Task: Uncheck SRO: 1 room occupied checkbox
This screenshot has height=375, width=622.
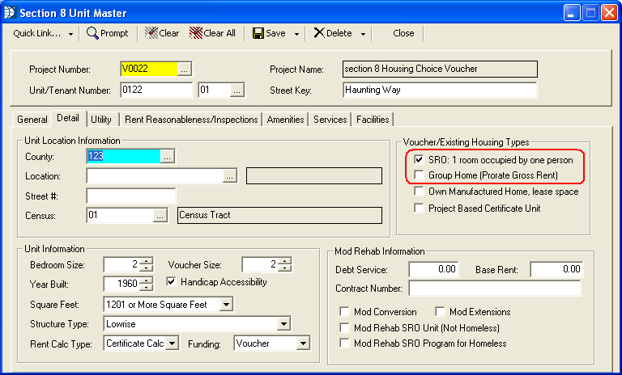Action: [x=419, y=159]
